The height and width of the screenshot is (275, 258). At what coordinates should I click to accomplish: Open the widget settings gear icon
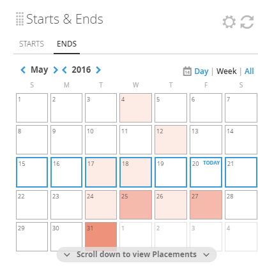229,22
